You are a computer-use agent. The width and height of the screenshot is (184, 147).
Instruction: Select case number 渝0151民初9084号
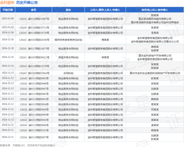(34, 125)
